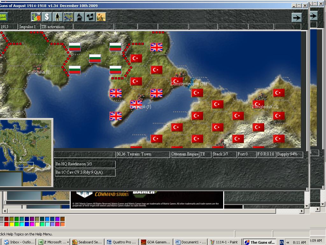Switch to Seaboard Se... taskbar button
Image resolution: width=326 pixels, height=245 pixels.
[x=87, y=242]
